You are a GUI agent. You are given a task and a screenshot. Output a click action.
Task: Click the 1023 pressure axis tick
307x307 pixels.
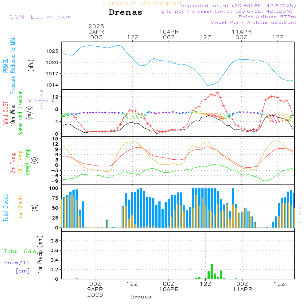pyautogui.click(x=52, y=51)
